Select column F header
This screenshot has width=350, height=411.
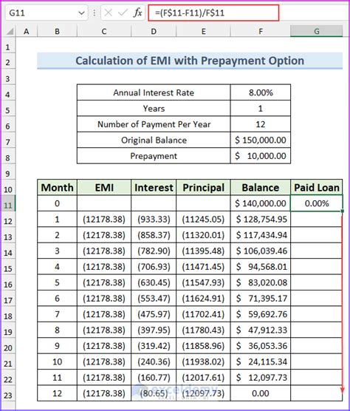(261, 32)
